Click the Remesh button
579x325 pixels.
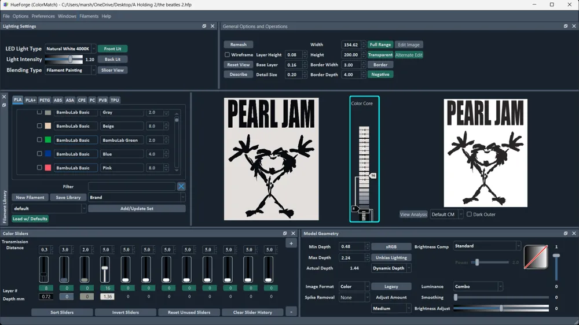pos(238,45)
